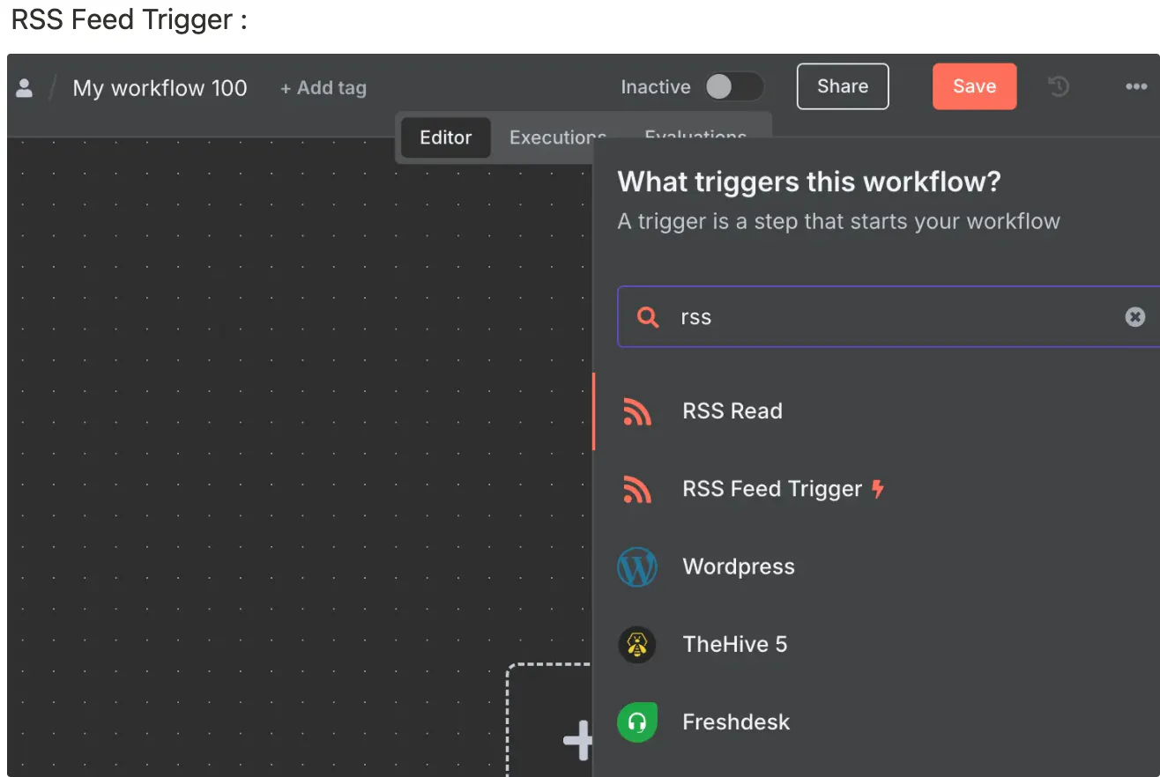Toggle the Inactive workflow switch
The width and height of the screenshot is (1160, 777).
pyautogui.click(x=733, y=86)
